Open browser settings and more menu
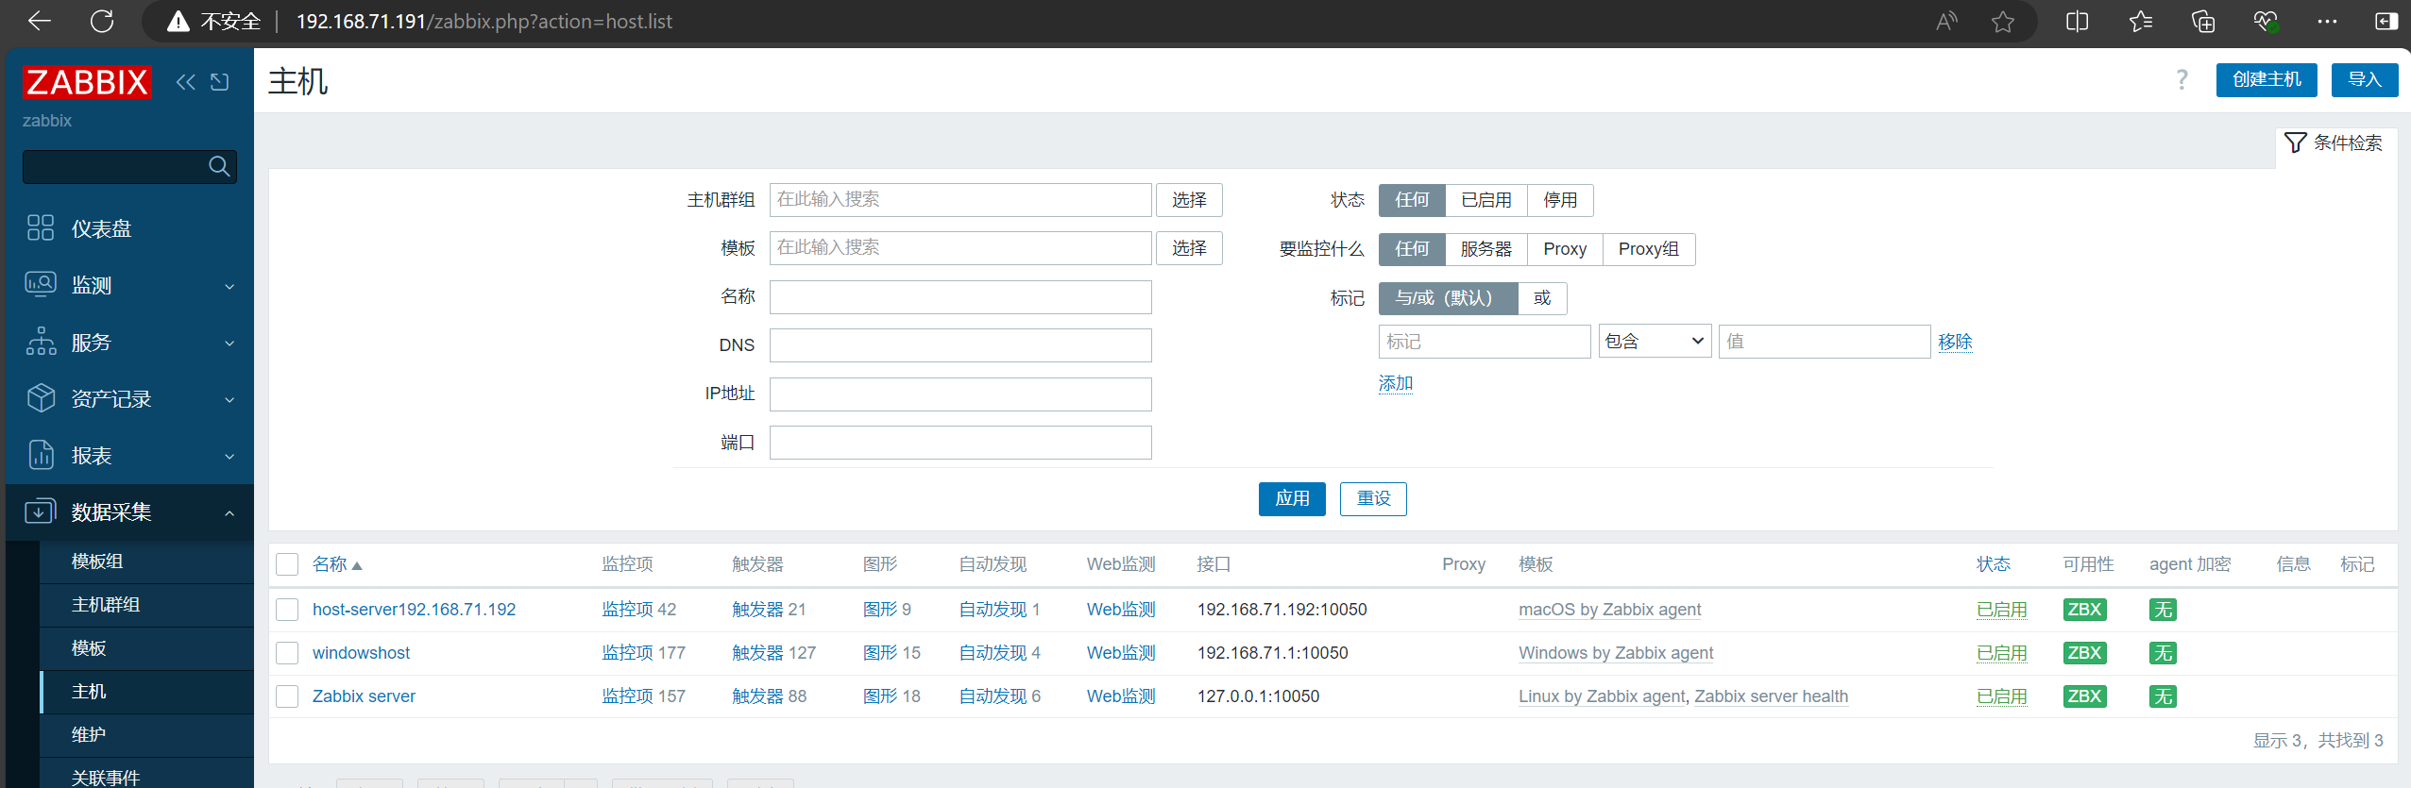Screen dimensions: 2411x788 (x=2327, y=21)
